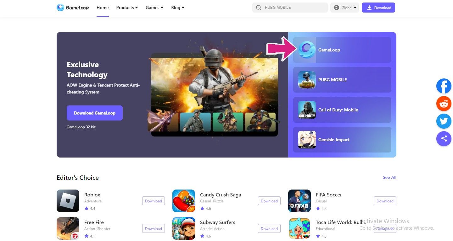Viewport: 453px width, 241px height.
Task: Click the Exclusive Technology headline
Action: pos(87,70)
